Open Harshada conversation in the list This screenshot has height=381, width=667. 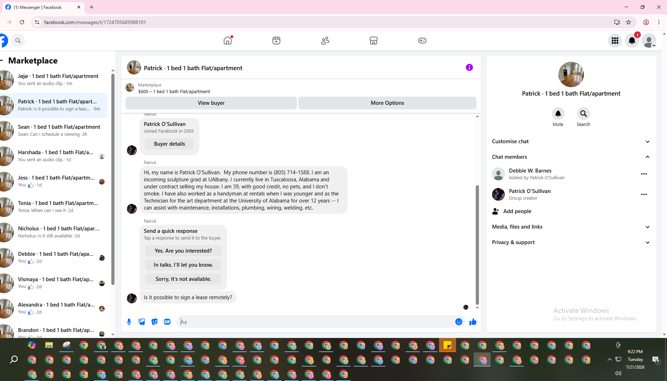tap(54, 156)
